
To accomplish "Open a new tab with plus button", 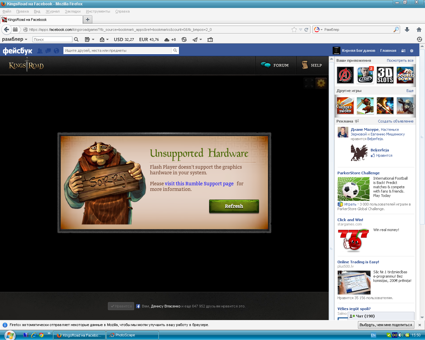I will coord(88,20).
